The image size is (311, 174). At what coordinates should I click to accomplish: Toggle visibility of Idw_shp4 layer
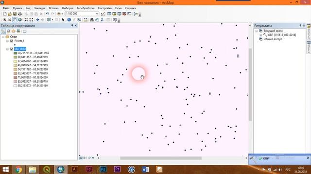pos(12,49)
